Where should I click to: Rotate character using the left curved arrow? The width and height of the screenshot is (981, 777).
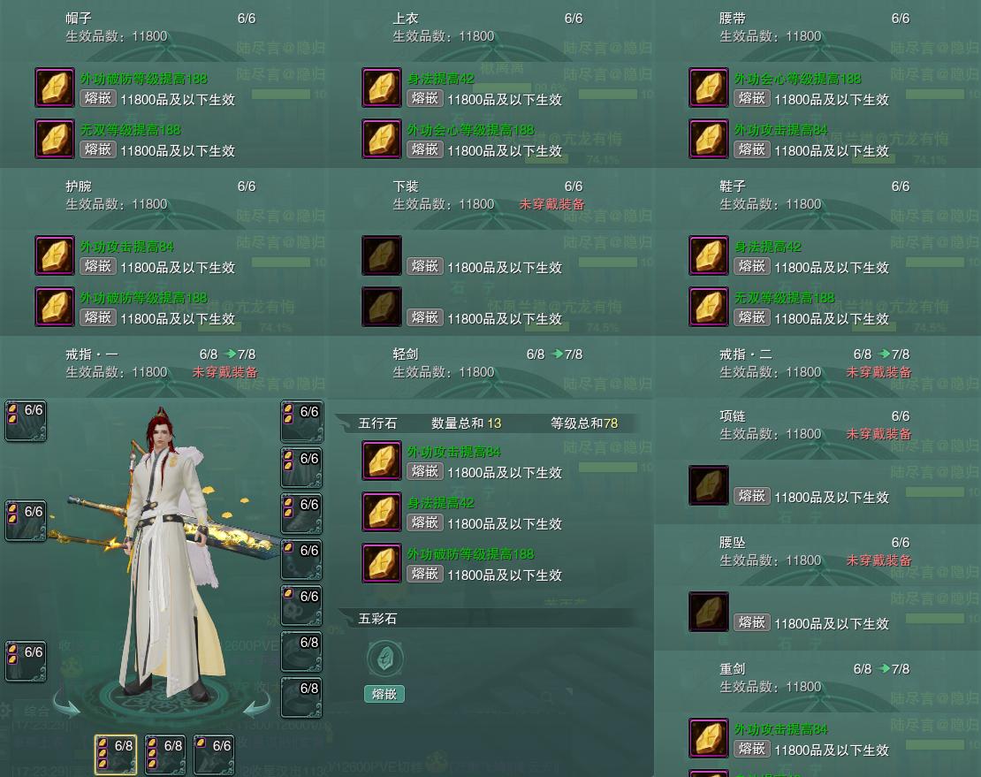click(x=66, y=701)
